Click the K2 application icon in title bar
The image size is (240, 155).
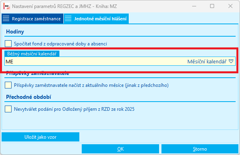click(7, 6)
